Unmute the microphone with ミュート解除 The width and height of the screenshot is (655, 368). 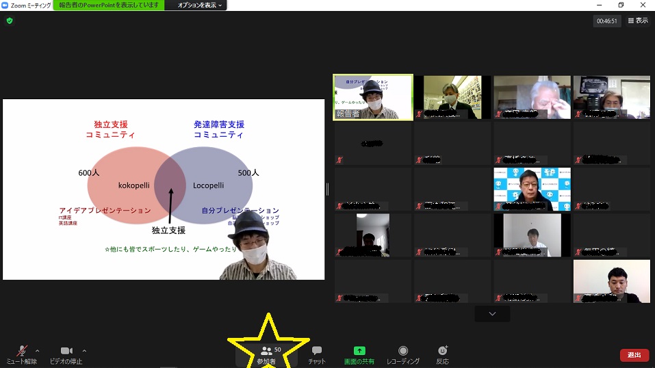click(x=21, y=356)
